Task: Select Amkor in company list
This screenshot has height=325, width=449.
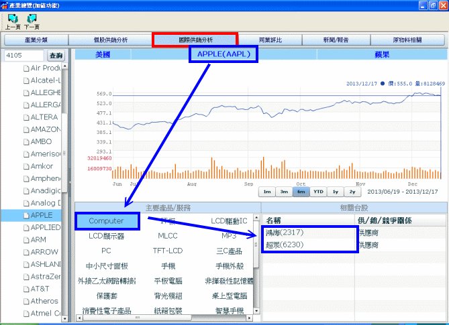Action: (x=42, y=166)
